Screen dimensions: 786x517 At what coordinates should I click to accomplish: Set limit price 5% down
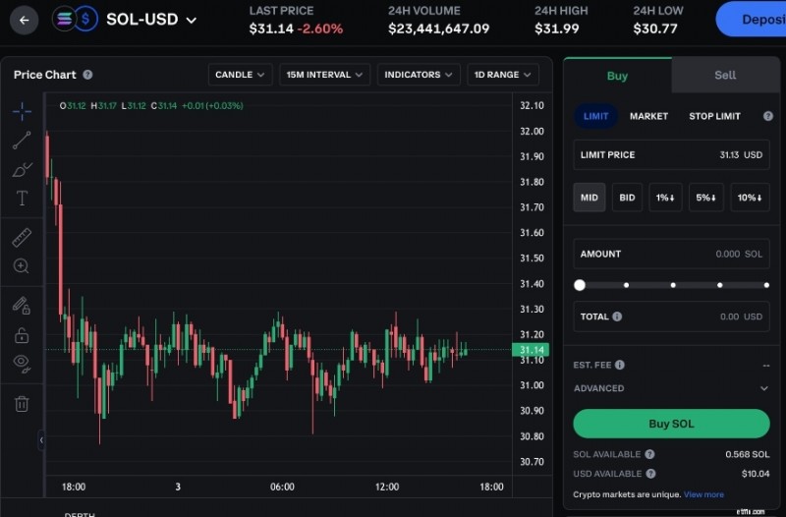tap(705, 198)
